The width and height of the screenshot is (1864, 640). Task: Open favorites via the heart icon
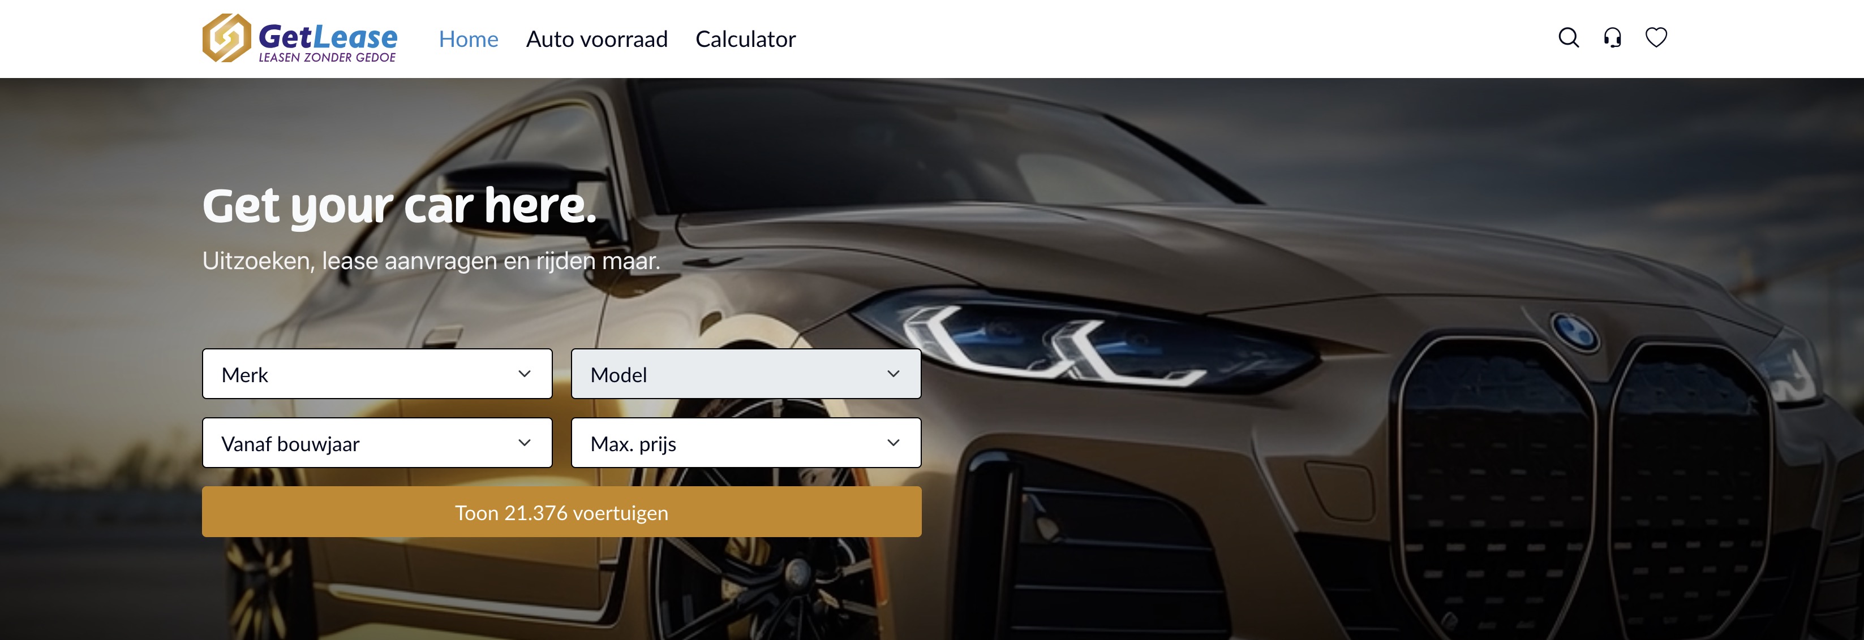1656,38
